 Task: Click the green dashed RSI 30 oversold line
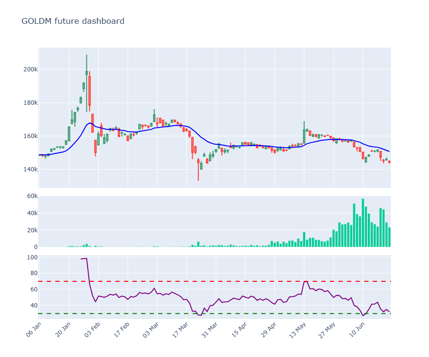point(214,314)
